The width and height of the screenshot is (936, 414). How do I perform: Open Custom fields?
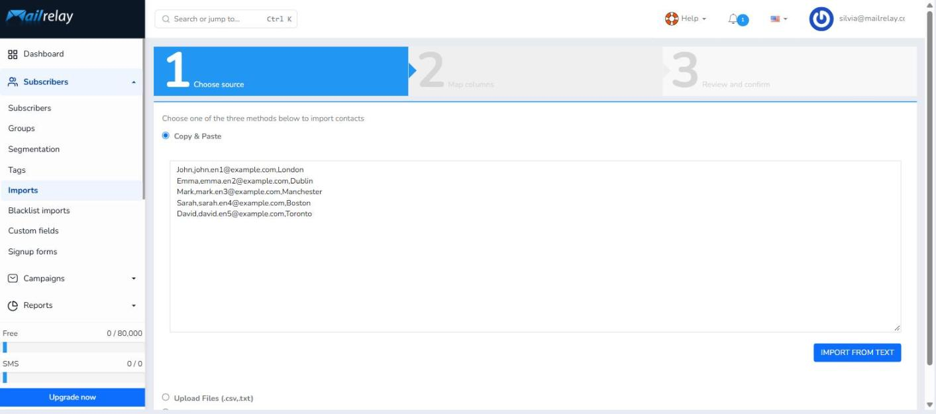33,231
